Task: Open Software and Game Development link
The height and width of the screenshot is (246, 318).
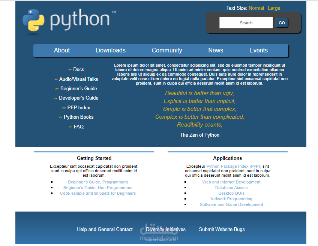Action: (x=231, y=204)
